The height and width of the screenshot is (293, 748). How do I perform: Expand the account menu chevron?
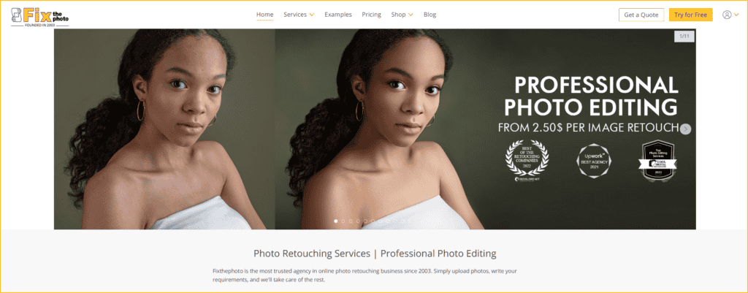[x=736, y=15]
